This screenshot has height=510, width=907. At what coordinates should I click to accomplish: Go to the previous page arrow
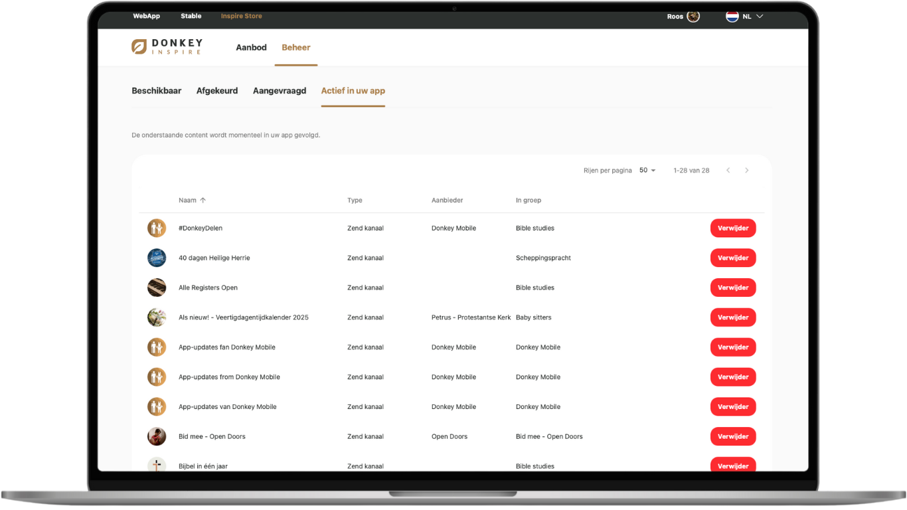pyautogui.click(x=728, y=171)
